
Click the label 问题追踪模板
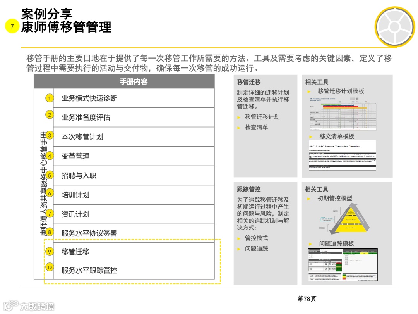point(337,243)
